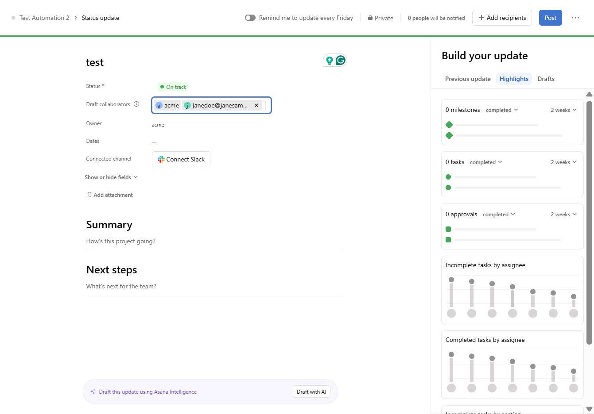The image size is (594, 414).
Task: Click the janedoe collaborator avatar
Action: click(187, 105)
